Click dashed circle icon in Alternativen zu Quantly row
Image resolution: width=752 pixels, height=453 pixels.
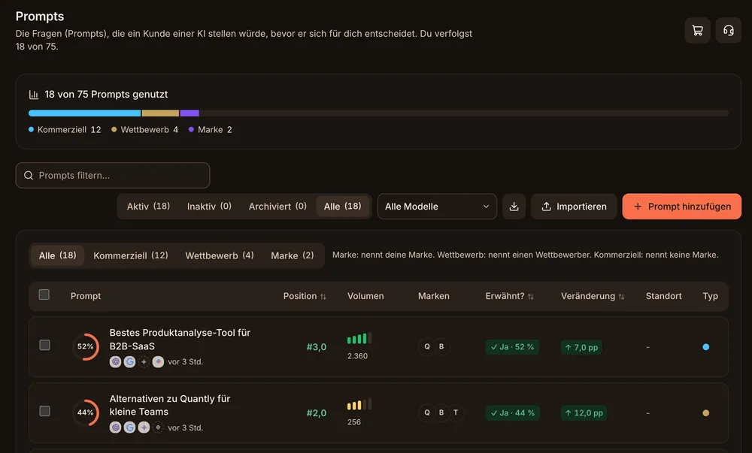coord(158,427)
